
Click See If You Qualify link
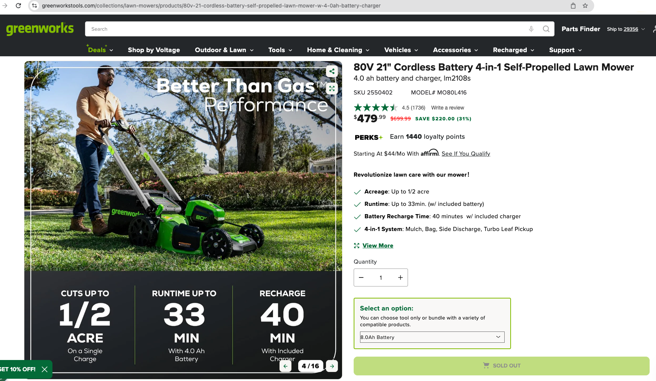coord(466,154)
